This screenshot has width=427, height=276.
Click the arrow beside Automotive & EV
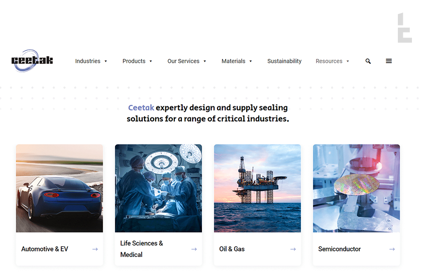(95, 249)
